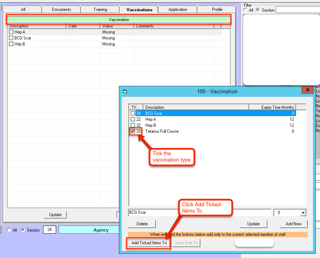Select the All radio button in Filter
Image resolution: width=320 pixels, height=258 pixels.
pos(246,10)
